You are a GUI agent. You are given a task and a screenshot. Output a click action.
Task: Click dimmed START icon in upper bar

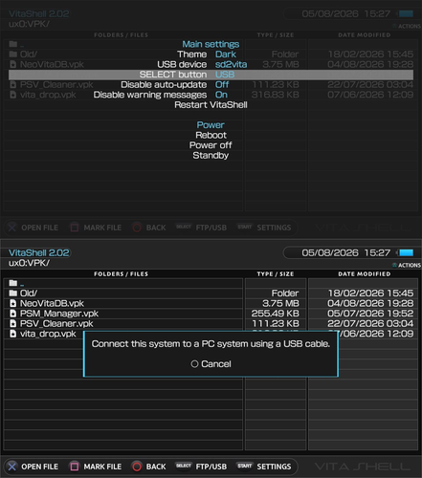pyautogui.click(x=245, y=227)
